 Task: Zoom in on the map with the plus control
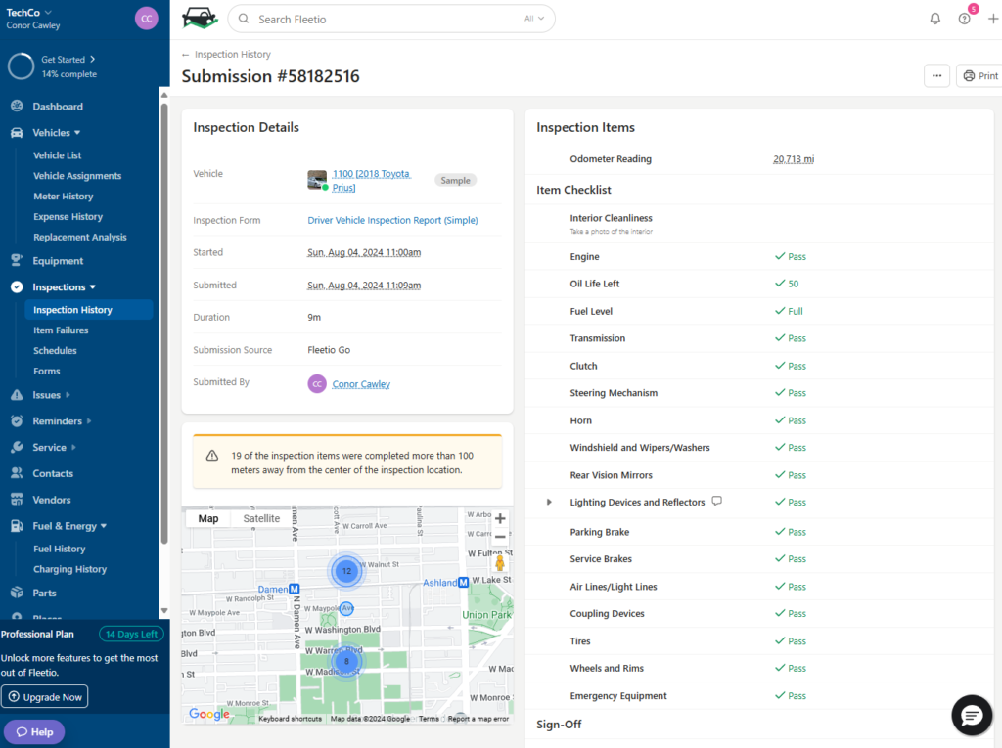click(500, 518)
